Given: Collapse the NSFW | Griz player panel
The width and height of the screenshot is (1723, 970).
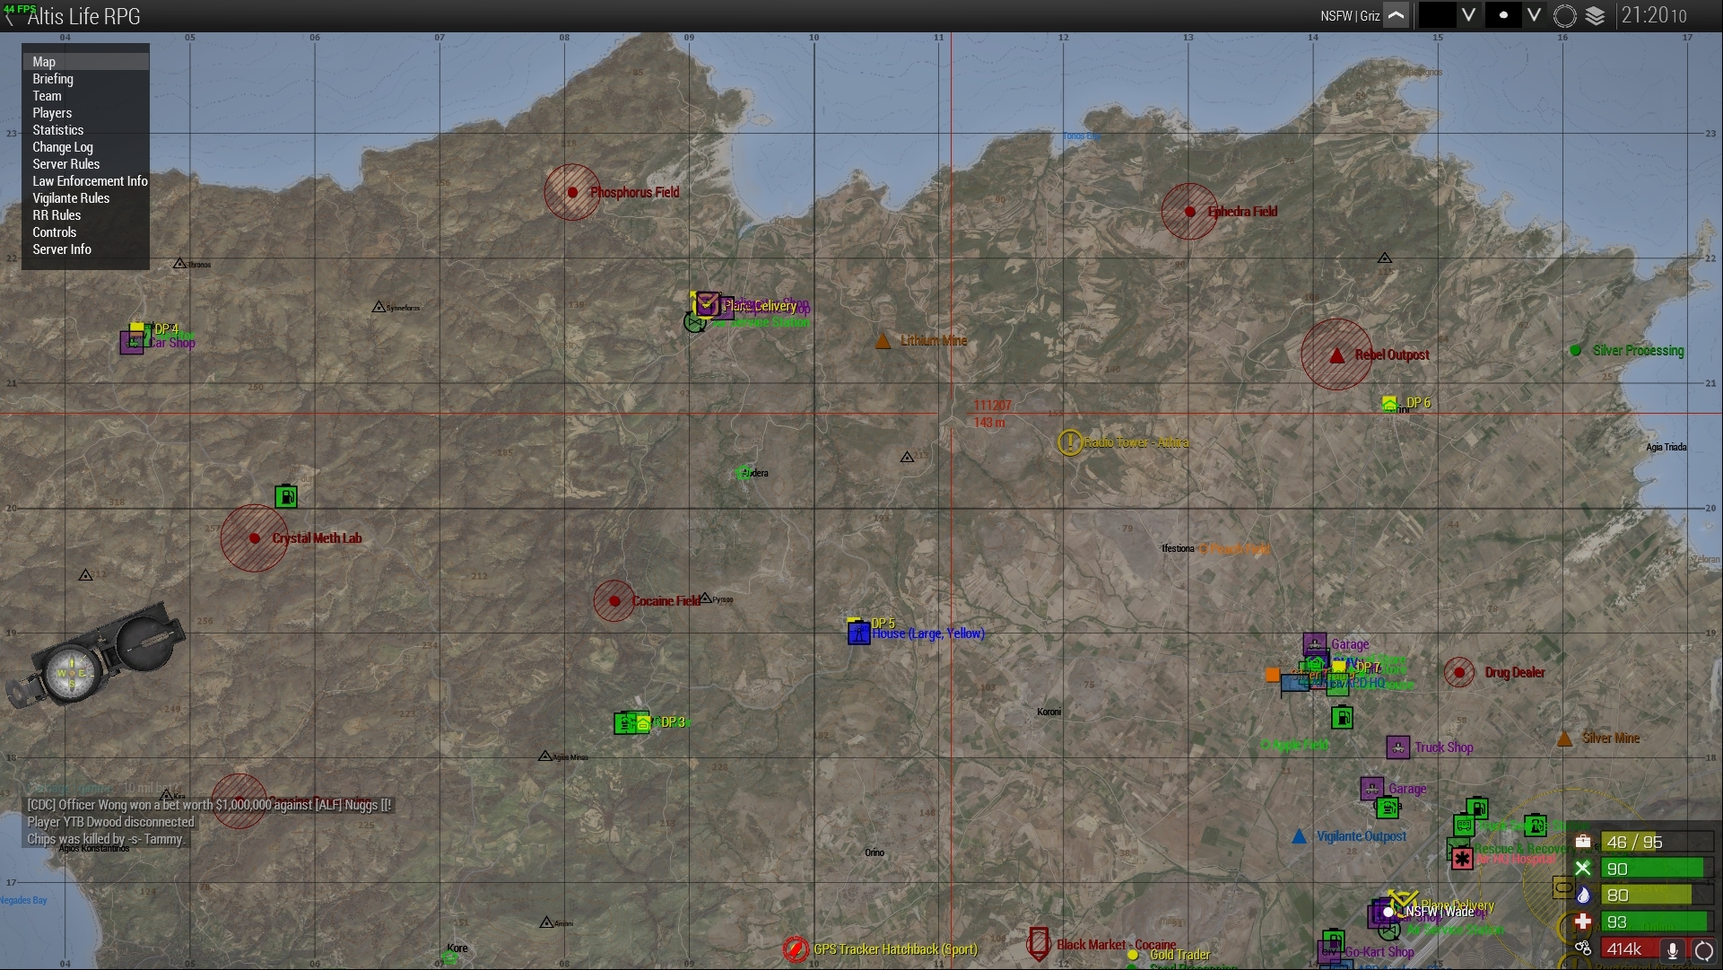Looking at the screenshot, I should coord(1396,15).
